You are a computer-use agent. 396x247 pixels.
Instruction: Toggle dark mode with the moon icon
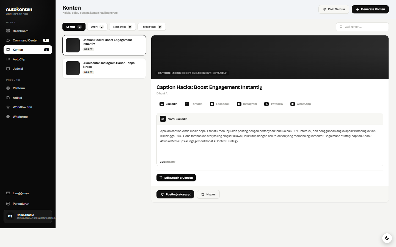(387, 238)
